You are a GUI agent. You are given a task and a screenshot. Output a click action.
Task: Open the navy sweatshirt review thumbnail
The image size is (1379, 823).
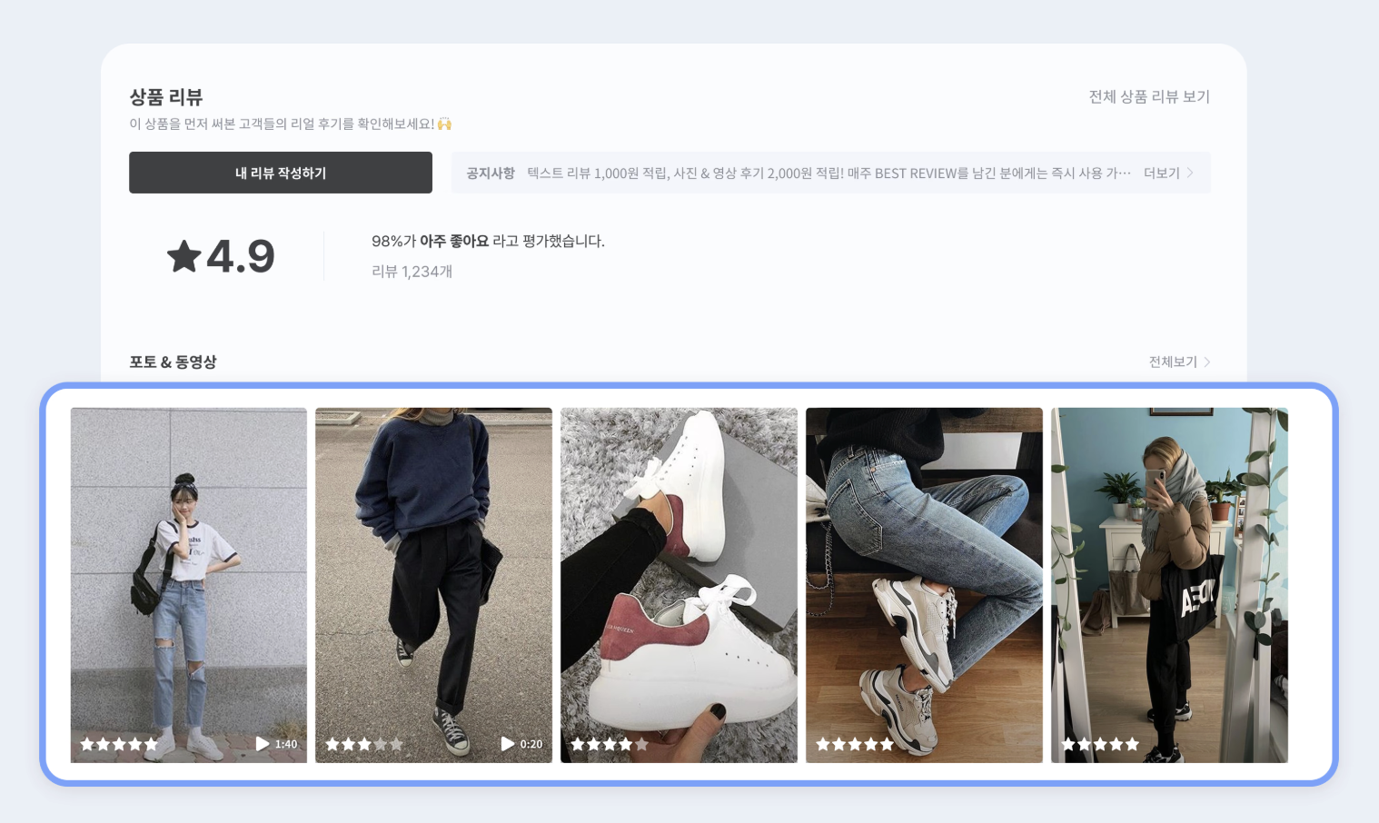point(433,585)
